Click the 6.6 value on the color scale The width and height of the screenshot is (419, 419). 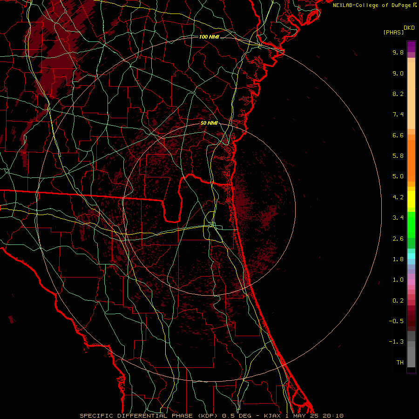[398, 135]
